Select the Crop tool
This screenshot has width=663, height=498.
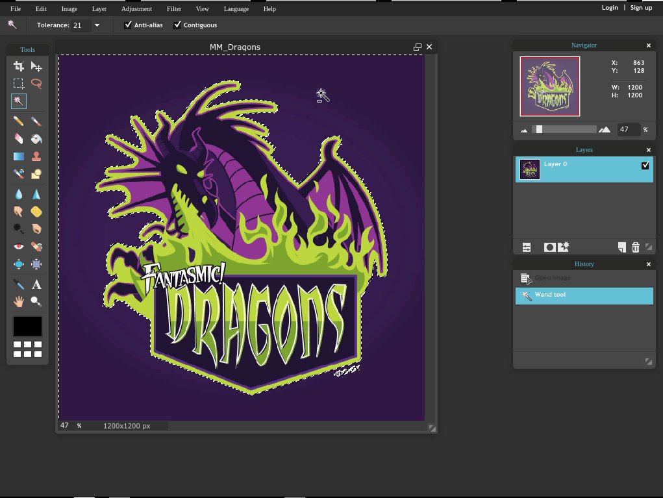point(19,66)
